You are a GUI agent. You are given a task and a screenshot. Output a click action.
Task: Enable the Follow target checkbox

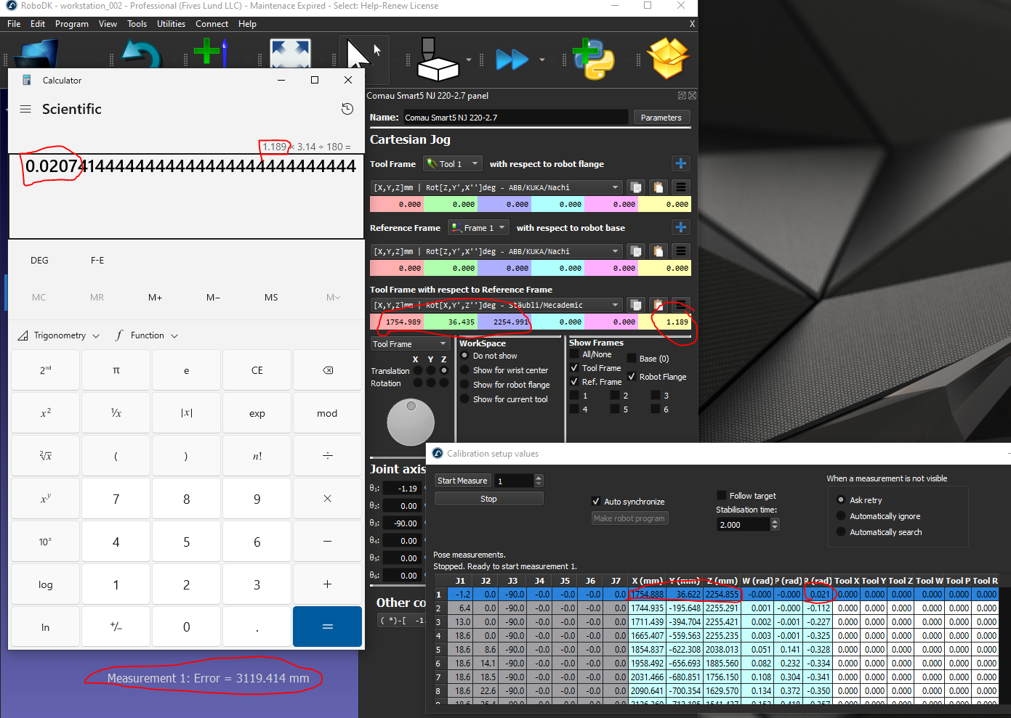[722, 496]
